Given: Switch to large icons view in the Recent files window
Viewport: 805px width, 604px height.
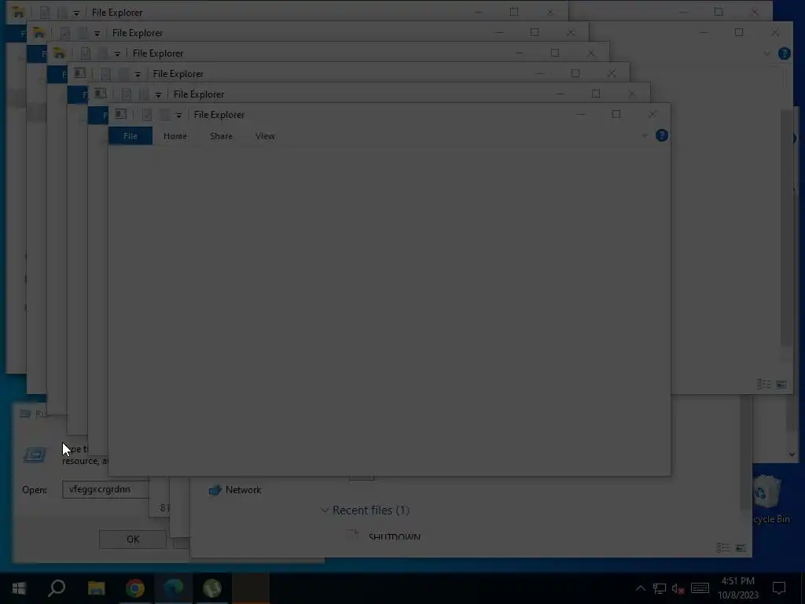Looking at the screenshot, I should pyautogui.click(x=741, y=548).
